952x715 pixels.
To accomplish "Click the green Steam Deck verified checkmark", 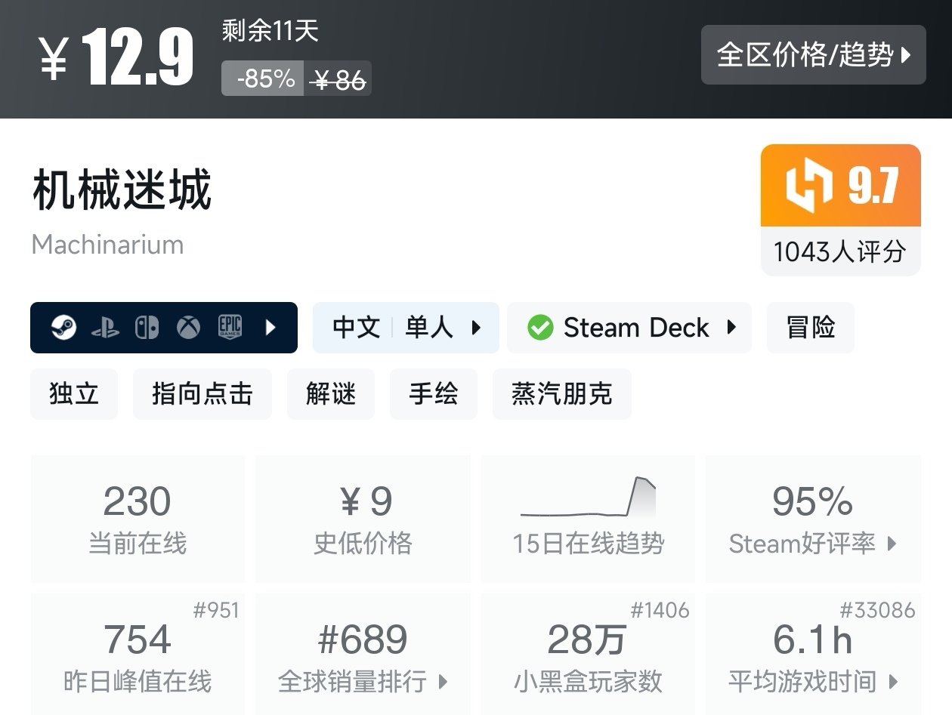I will tap(539, 328).
